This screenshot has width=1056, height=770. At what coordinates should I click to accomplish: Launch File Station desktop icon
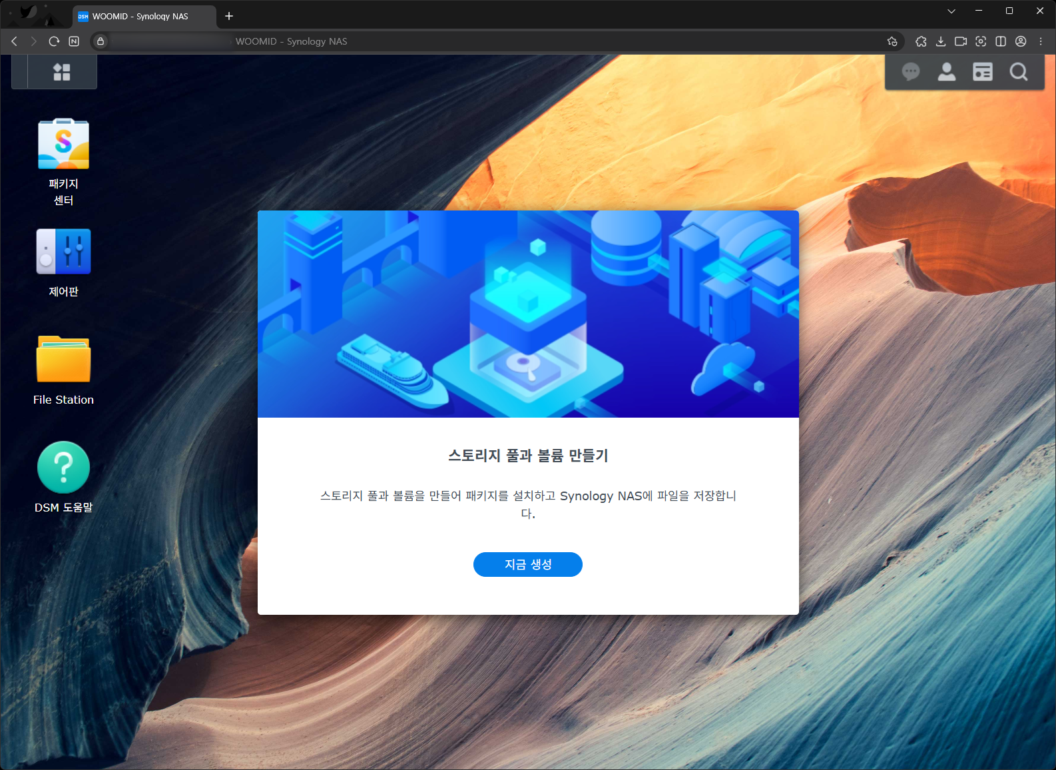[x=63, y=370]
